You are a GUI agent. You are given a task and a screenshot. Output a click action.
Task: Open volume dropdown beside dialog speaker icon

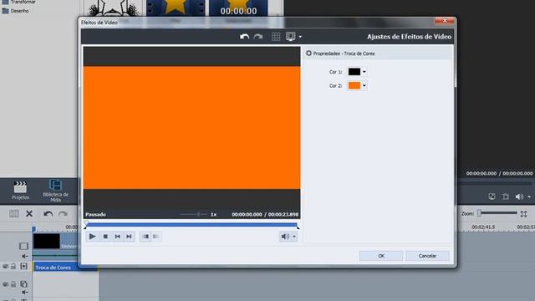(x=294, y=237)
